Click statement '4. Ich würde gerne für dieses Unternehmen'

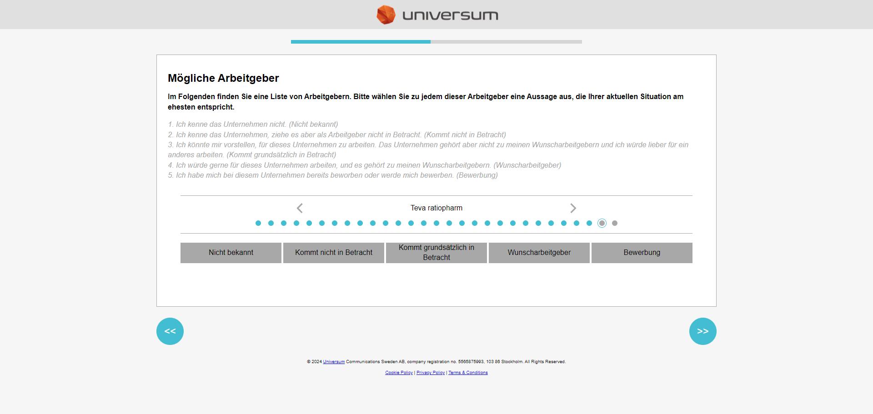[x=365, y=165]
